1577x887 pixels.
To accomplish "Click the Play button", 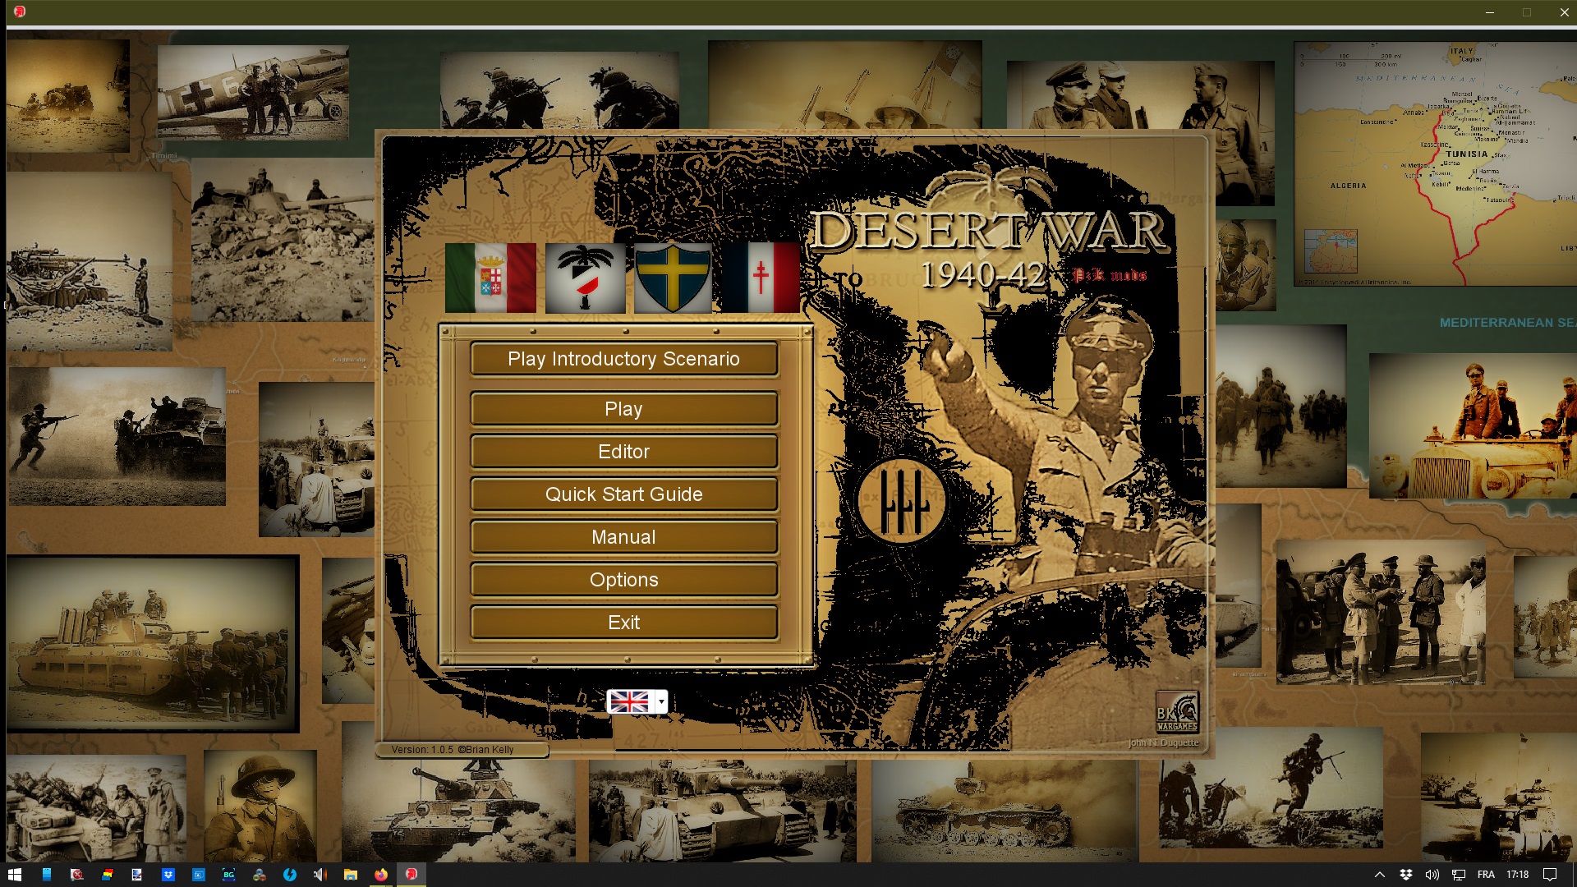I will click(623, 409).
